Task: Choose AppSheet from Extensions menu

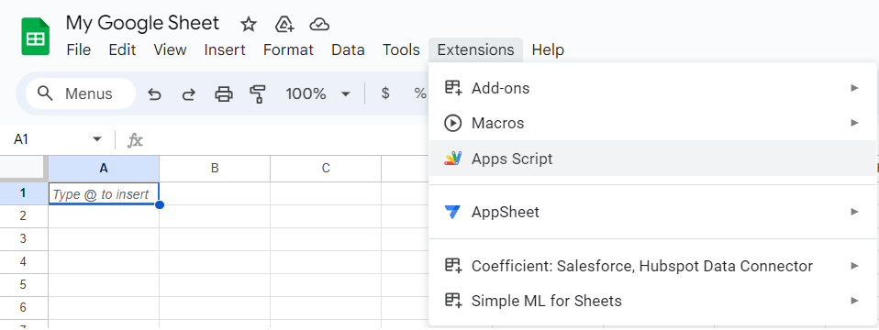Action: click(x=652, y=212)
